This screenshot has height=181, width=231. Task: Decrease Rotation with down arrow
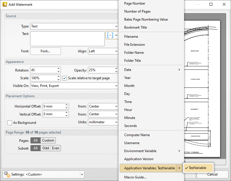pyautogui.click(x=59, y=72)
